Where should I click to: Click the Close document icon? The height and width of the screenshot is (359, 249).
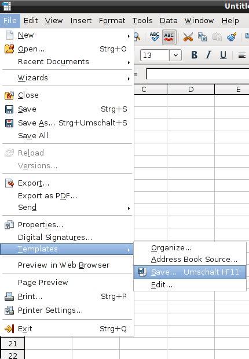click(x=9, y=95)
